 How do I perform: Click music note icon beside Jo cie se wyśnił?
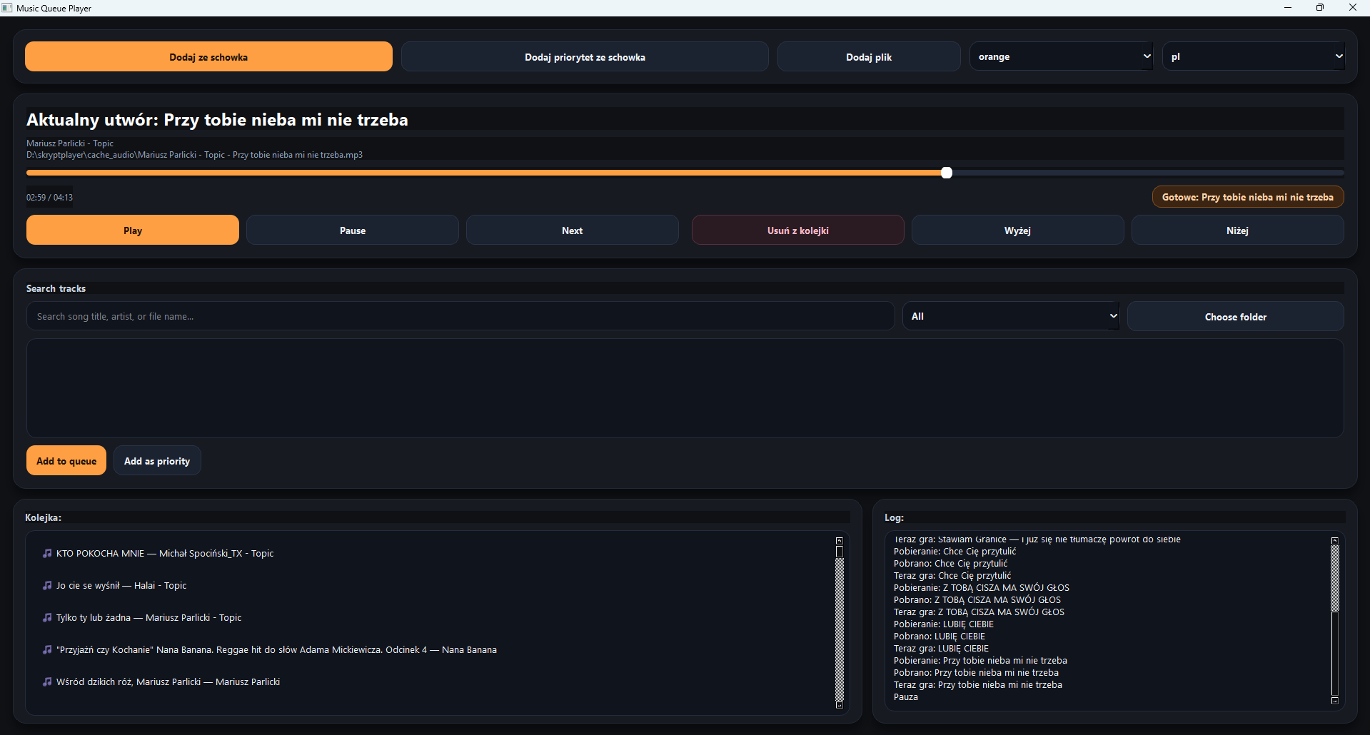pyautogui.click(x=47, y=585)
